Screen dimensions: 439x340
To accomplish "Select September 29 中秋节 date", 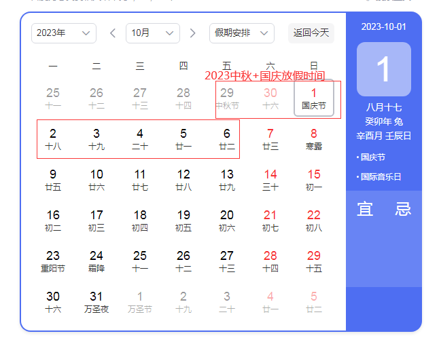I will 227,98.
